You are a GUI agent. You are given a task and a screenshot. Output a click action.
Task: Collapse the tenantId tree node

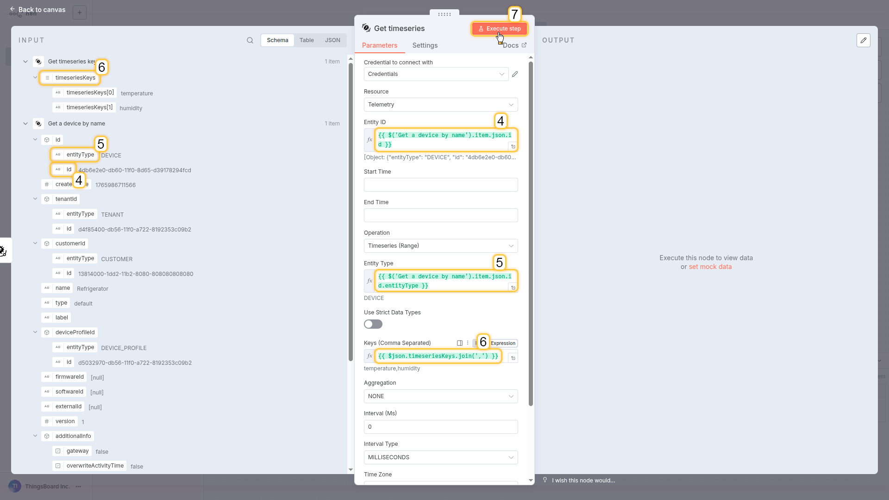click(35, 199)
